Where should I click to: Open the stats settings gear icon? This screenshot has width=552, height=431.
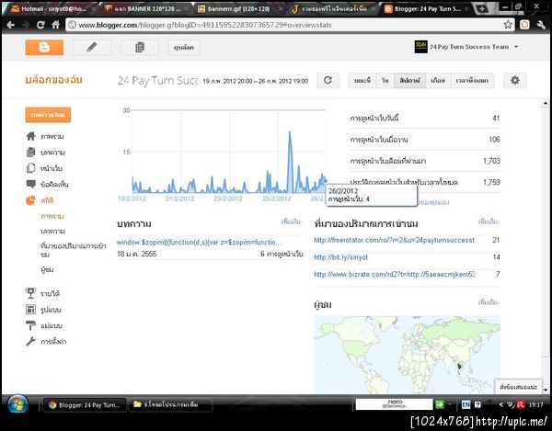[x=514, y=80]
